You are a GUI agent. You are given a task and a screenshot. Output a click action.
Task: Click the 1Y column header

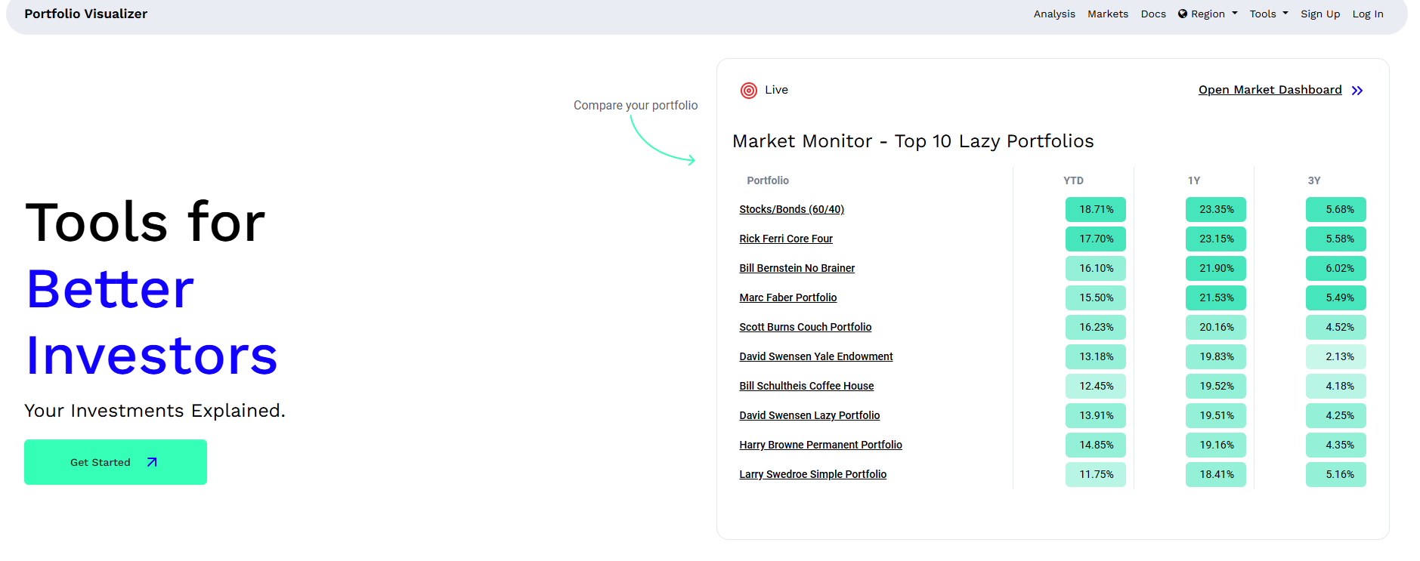[1194, 180]
